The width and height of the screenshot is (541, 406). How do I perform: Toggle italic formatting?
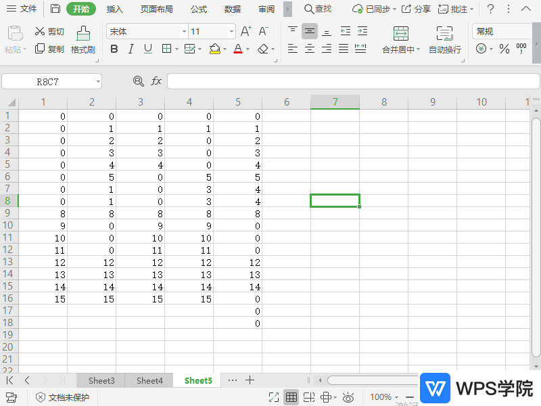coord(131,49)
